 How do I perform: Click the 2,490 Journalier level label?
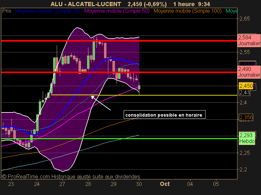pyautogui.click(x=249, y=72)
